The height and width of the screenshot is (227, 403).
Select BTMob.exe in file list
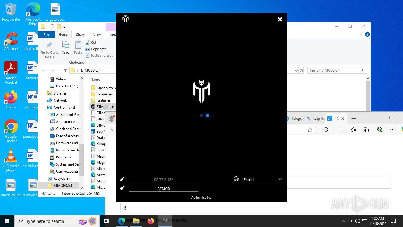click(102, 107)
